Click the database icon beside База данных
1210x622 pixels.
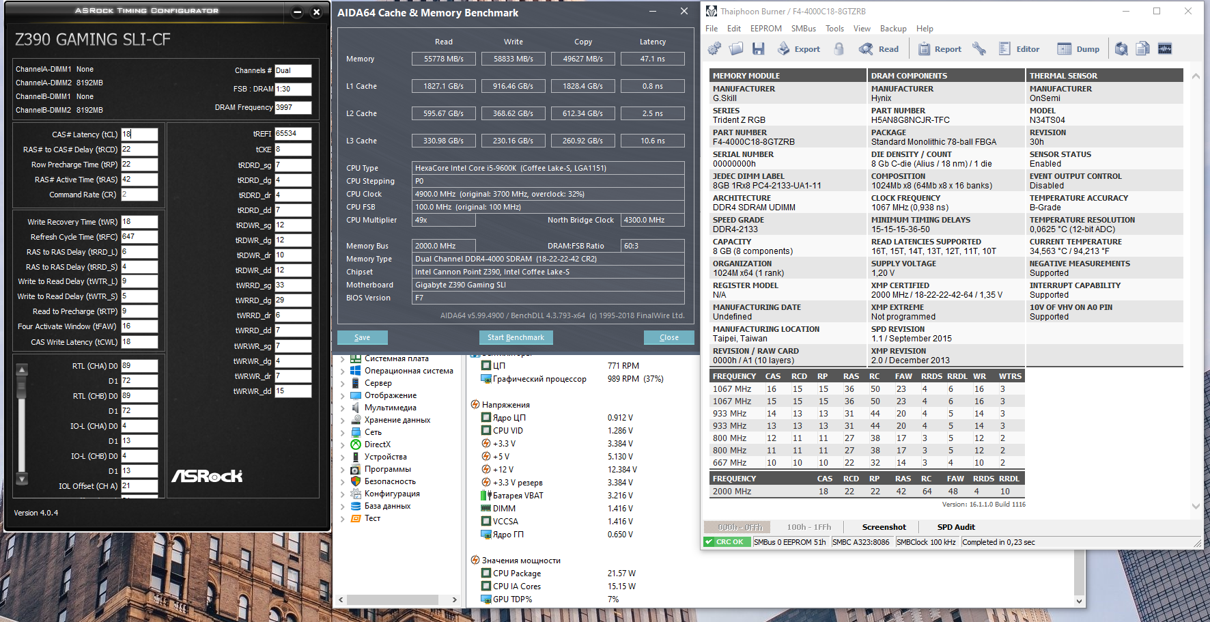[355, 506]
